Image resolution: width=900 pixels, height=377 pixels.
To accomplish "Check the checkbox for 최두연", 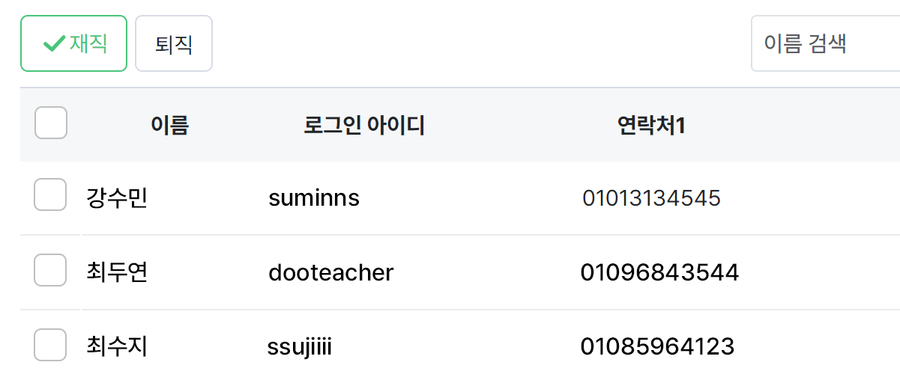I will (x=51, y=270).
